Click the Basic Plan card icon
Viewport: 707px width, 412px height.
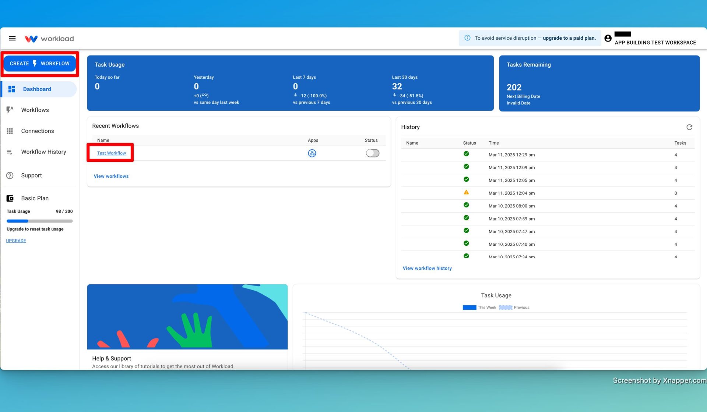coord(10,198)
